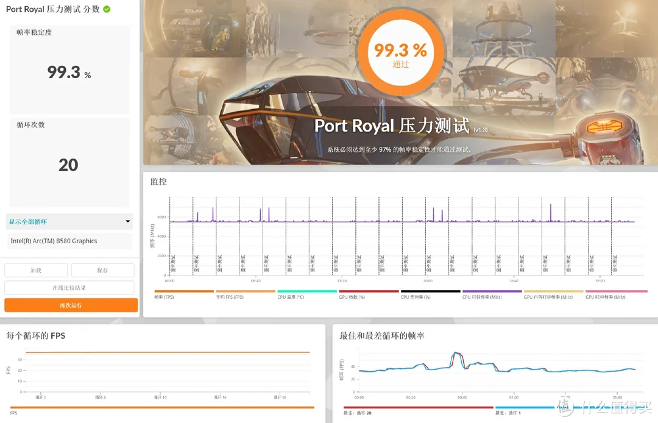Toggle the pink GPU 时钟频率 (MHz) legend series
The height and width of the screenshot is (423, 658).
tap(617, 294)
